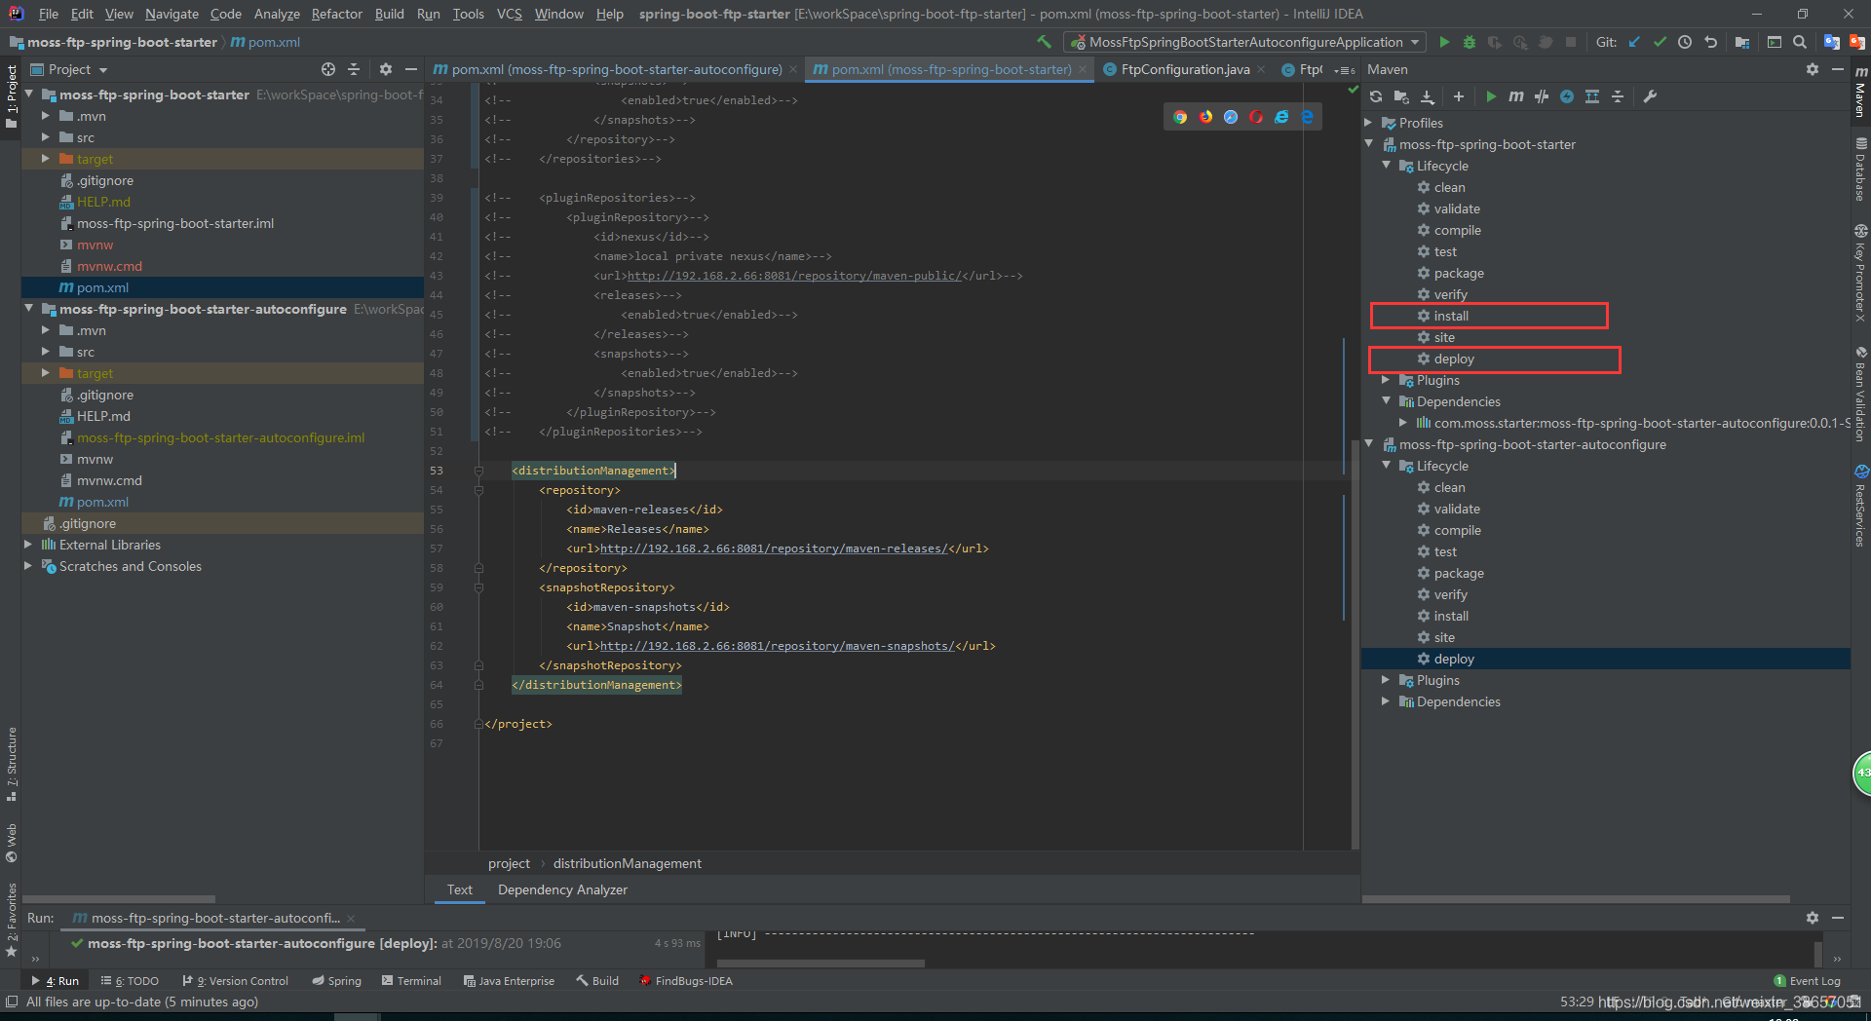The height and width of the screenshot is (1021, 1871).
Task: Locate the opened file with the Project crosshair icon
Action: [x=328, y=69]
